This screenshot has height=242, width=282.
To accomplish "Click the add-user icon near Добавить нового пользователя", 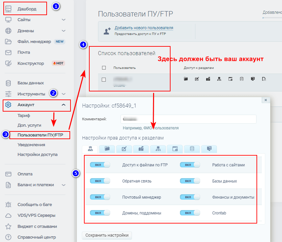I will click(107, 31).
